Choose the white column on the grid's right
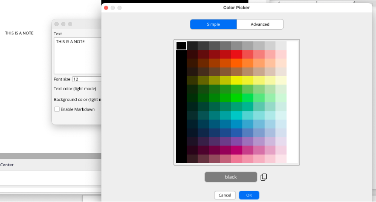This screenshot has height=202, width=376. point(292,102)
